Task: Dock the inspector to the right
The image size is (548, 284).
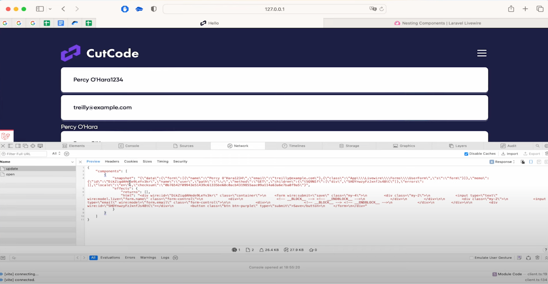Action: pos(18,146)
